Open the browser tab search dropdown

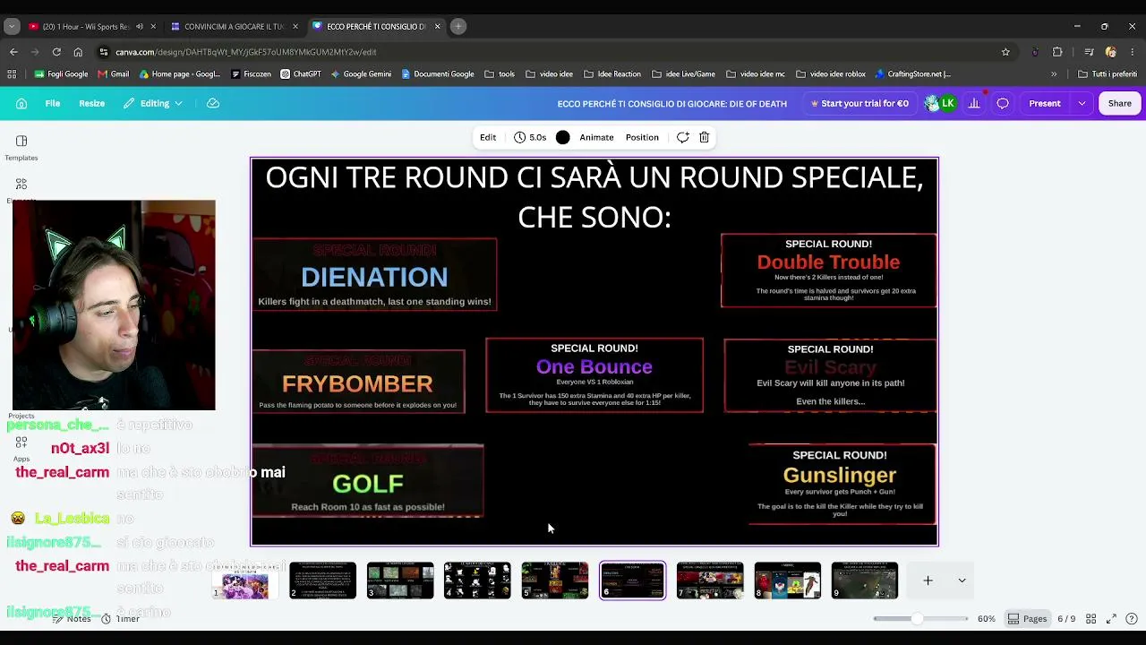tap(12, 27)
